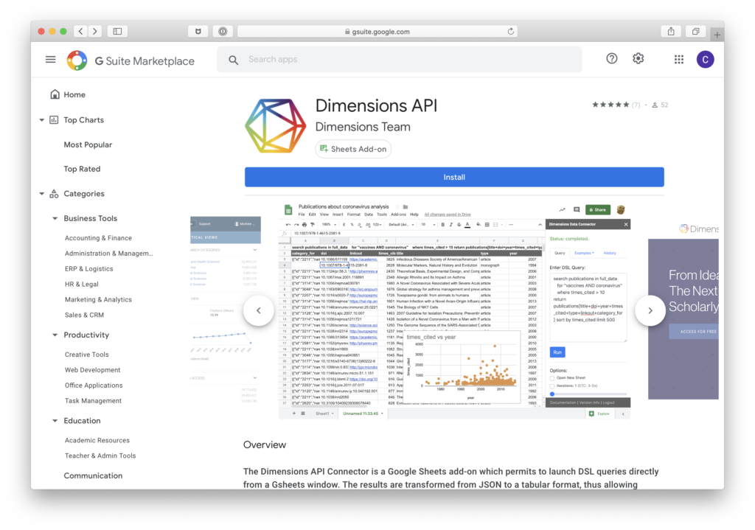Viewport: 755px width, 530px height.
Task: Click the user account avatar
Action: [x=705, y=59]
